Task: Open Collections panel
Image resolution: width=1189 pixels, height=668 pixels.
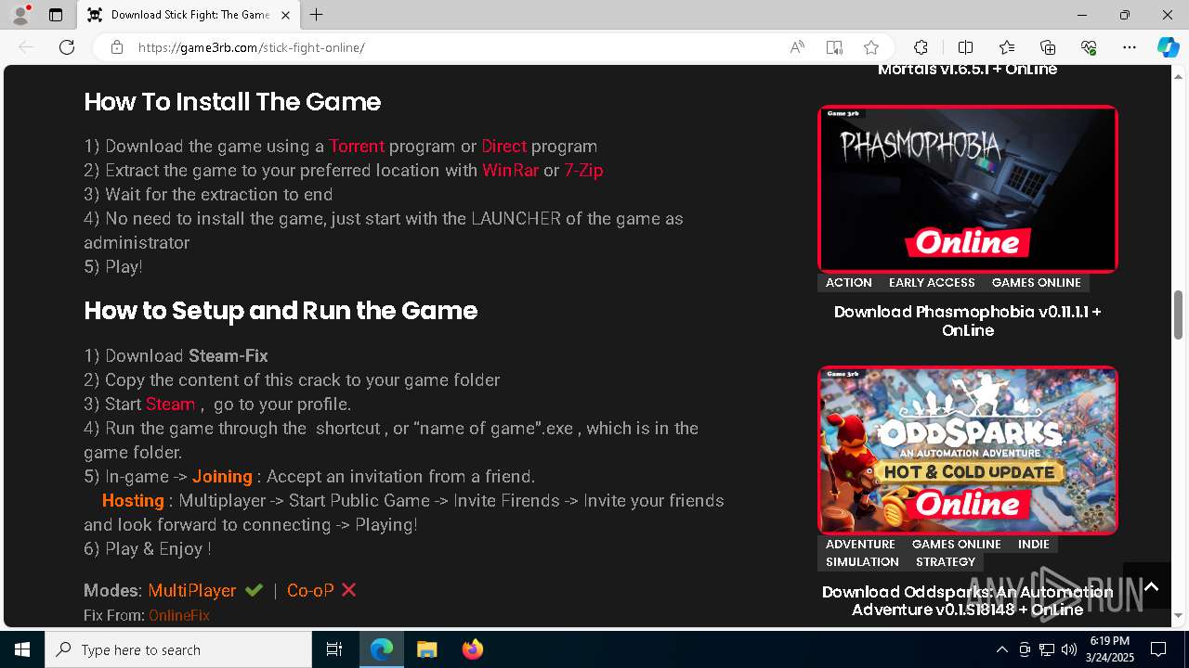Action: click(x=1048, y=47)
